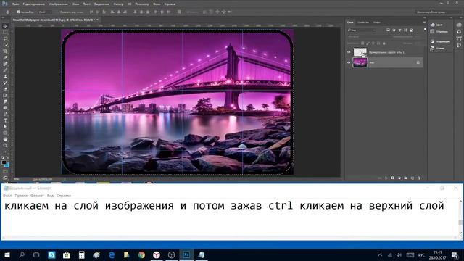
Task: Open the collapsed Swatches panel button
Action: tap(439, 31)
